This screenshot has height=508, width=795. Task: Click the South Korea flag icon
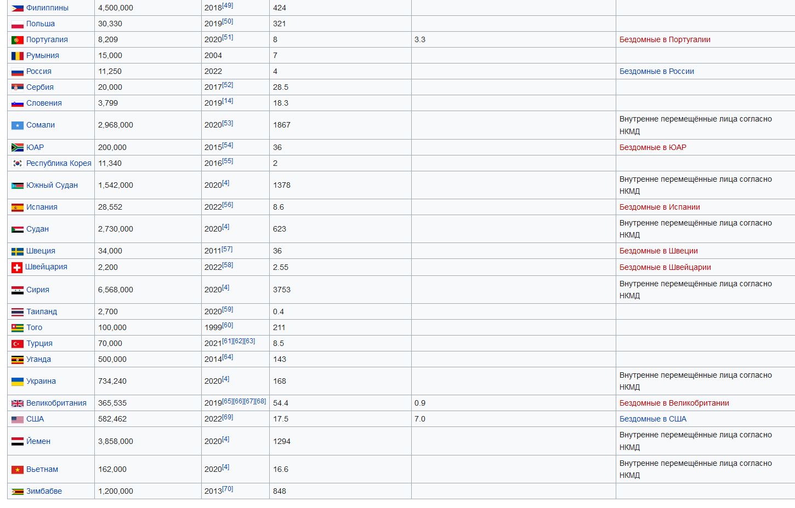[x=18, y=164]
